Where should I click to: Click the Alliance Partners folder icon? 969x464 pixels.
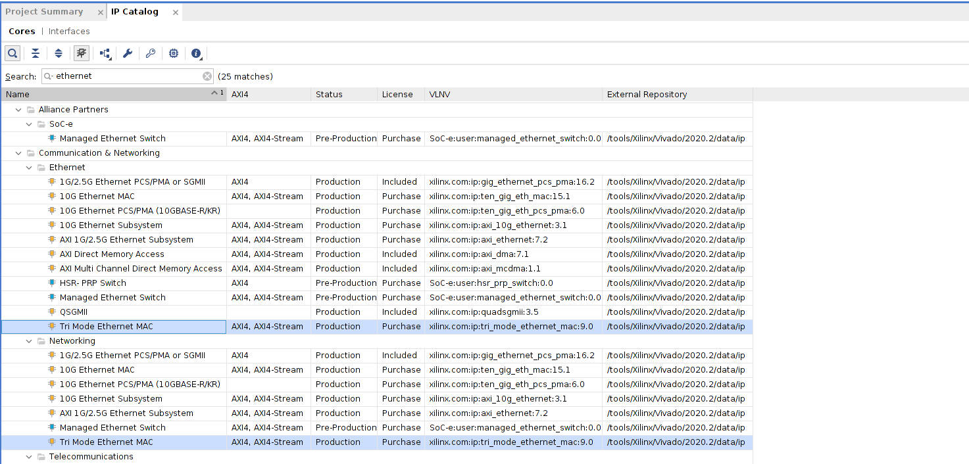[31, 110]
